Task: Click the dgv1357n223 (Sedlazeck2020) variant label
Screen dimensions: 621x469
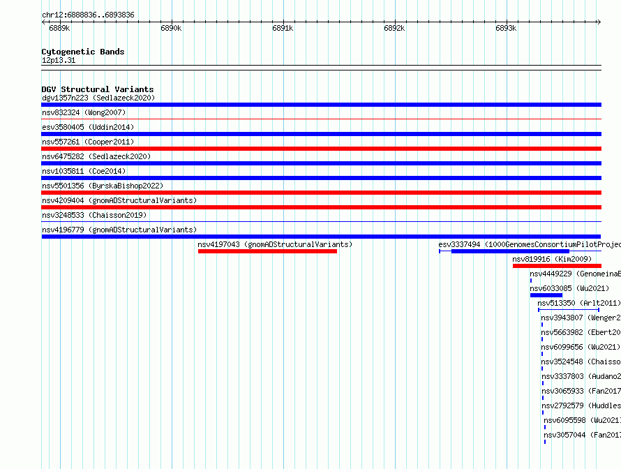Action: [98, 98]
